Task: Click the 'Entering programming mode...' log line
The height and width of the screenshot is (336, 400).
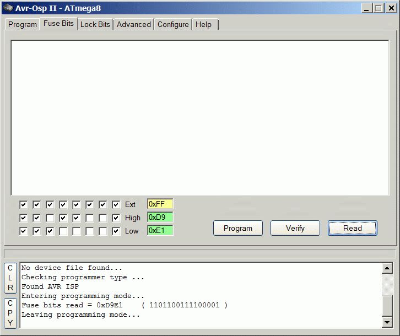Action: (83, 296)
